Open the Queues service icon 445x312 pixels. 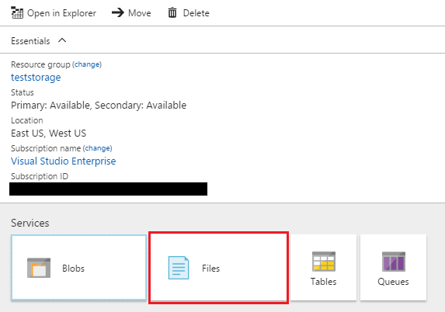point(393,262)
